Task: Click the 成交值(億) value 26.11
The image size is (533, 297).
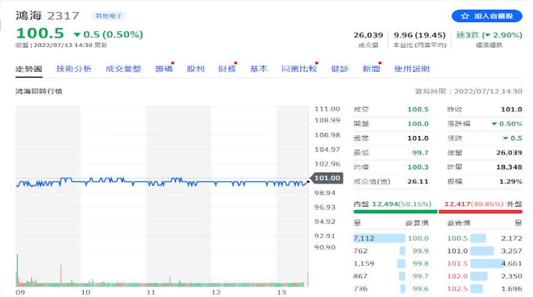Action: tap(418, 182)
